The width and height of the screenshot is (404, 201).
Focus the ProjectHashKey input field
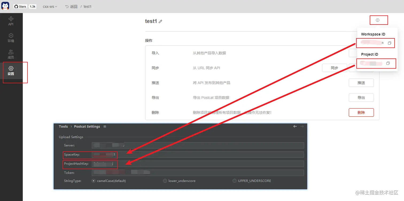pos(198,164)
